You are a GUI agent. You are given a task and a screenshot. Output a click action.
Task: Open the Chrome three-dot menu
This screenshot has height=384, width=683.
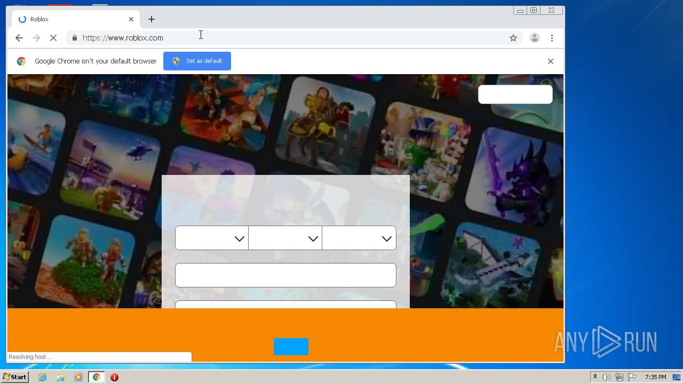552,38
